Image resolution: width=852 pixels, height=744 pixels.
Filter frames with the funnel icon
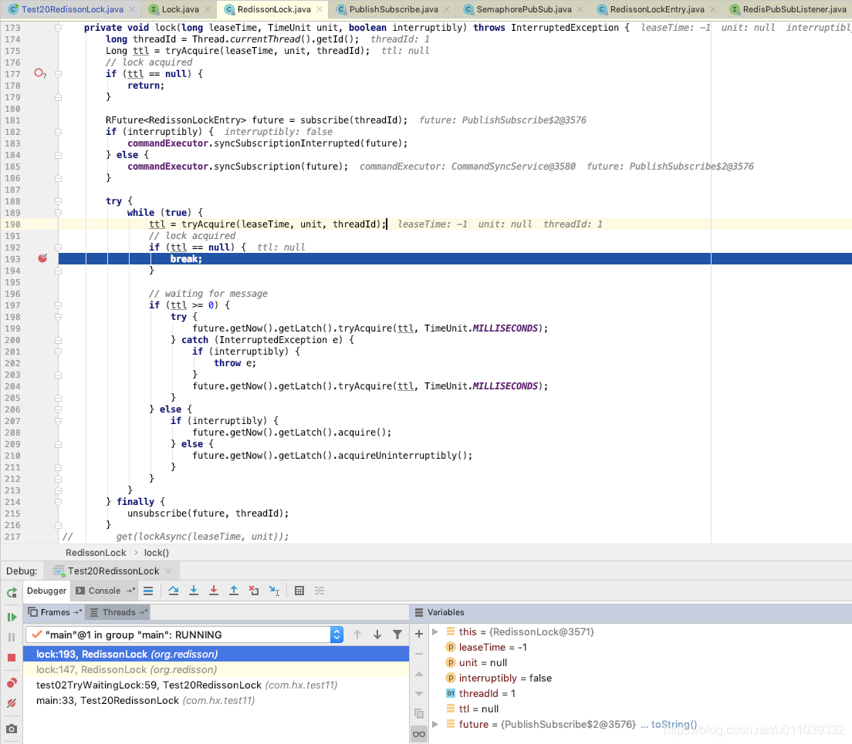click(x=397, y=635)
